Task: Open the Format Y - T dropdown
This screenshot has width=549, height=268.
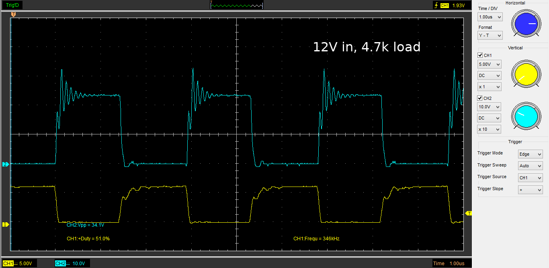Action: [490, 35]
